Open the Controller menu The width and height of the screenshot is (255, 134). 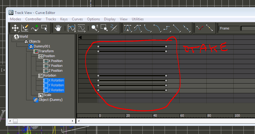tap(33, 19)
